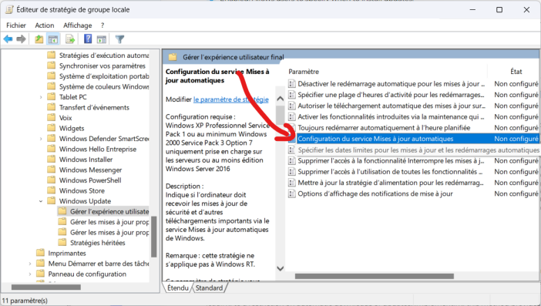The width and height of the screenshot is (541, 306).
Task: Select Gérer l'expérience utilisateur tree item
Action: coord(109,211)
